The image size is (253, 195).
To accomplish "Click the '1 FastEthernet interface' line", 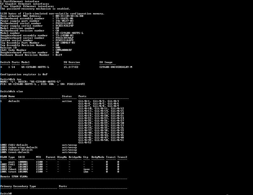I will [x=20, y=1].
